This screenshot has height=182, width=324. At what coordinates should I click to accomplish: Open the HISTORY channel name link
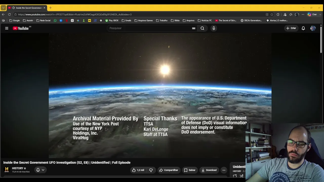pos(17,168)
